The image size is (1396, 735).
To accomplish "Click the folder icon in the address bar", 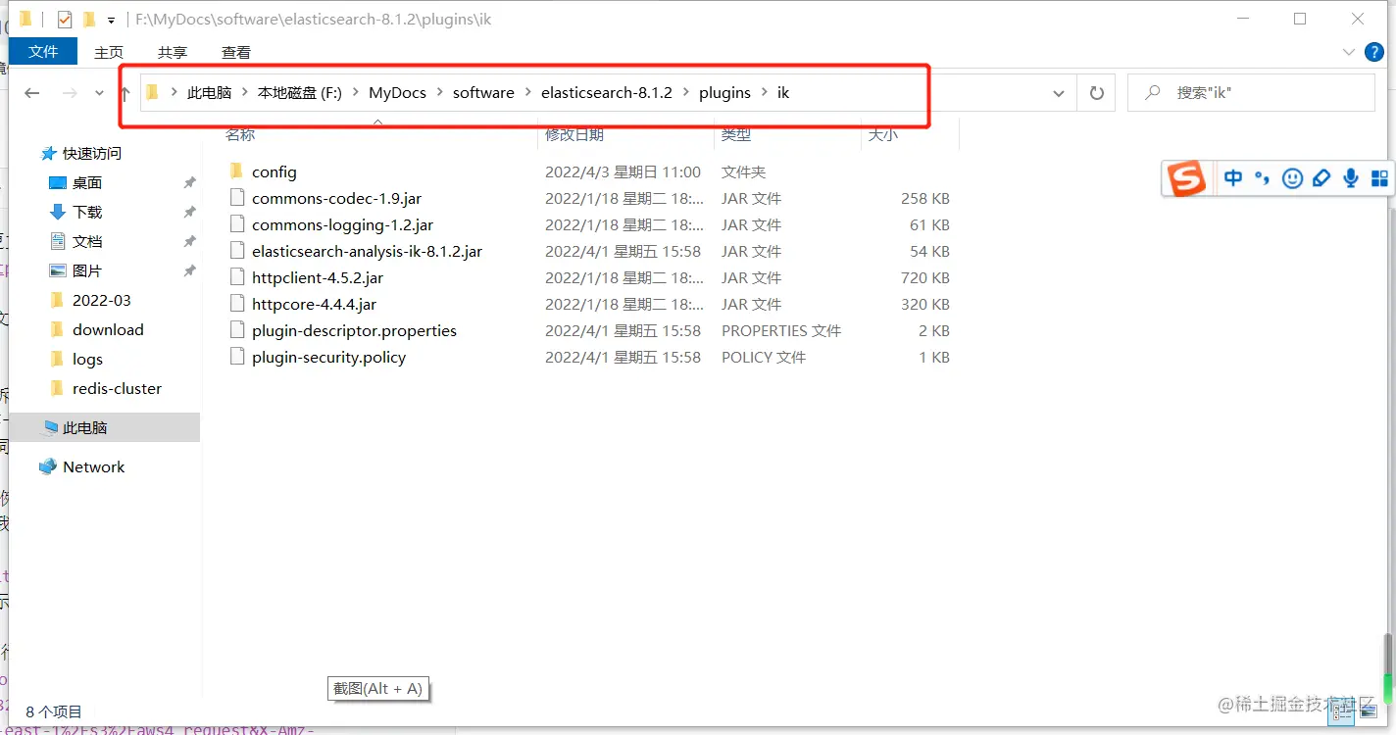I will [x=151, y=91].
